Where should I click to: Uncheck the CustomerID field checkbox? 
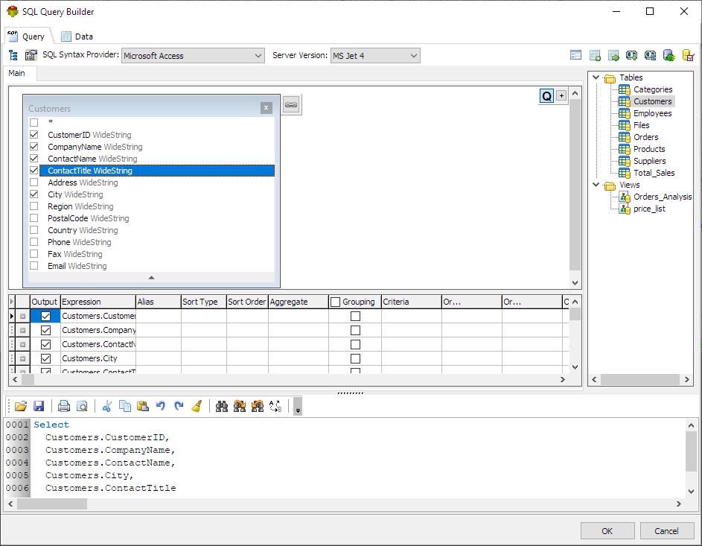tap(34, 134)
